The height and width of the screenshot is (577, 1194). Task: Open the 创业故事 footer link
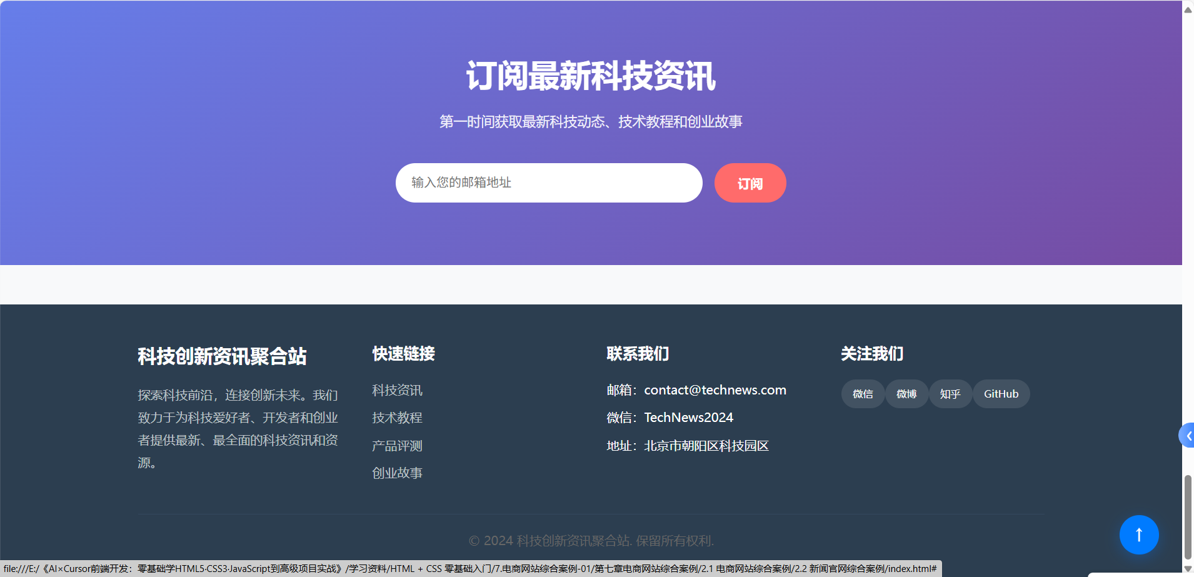[x=397, y=473]
